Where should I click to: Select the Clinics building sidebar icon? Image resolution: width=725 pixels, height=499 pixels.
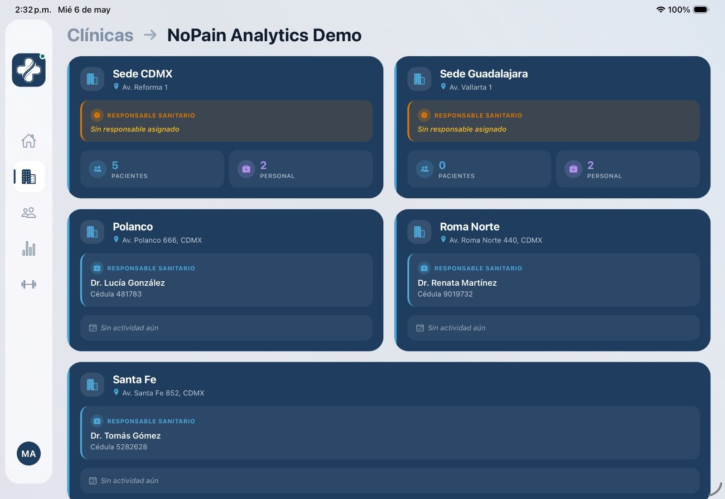(x=29, y=177)
